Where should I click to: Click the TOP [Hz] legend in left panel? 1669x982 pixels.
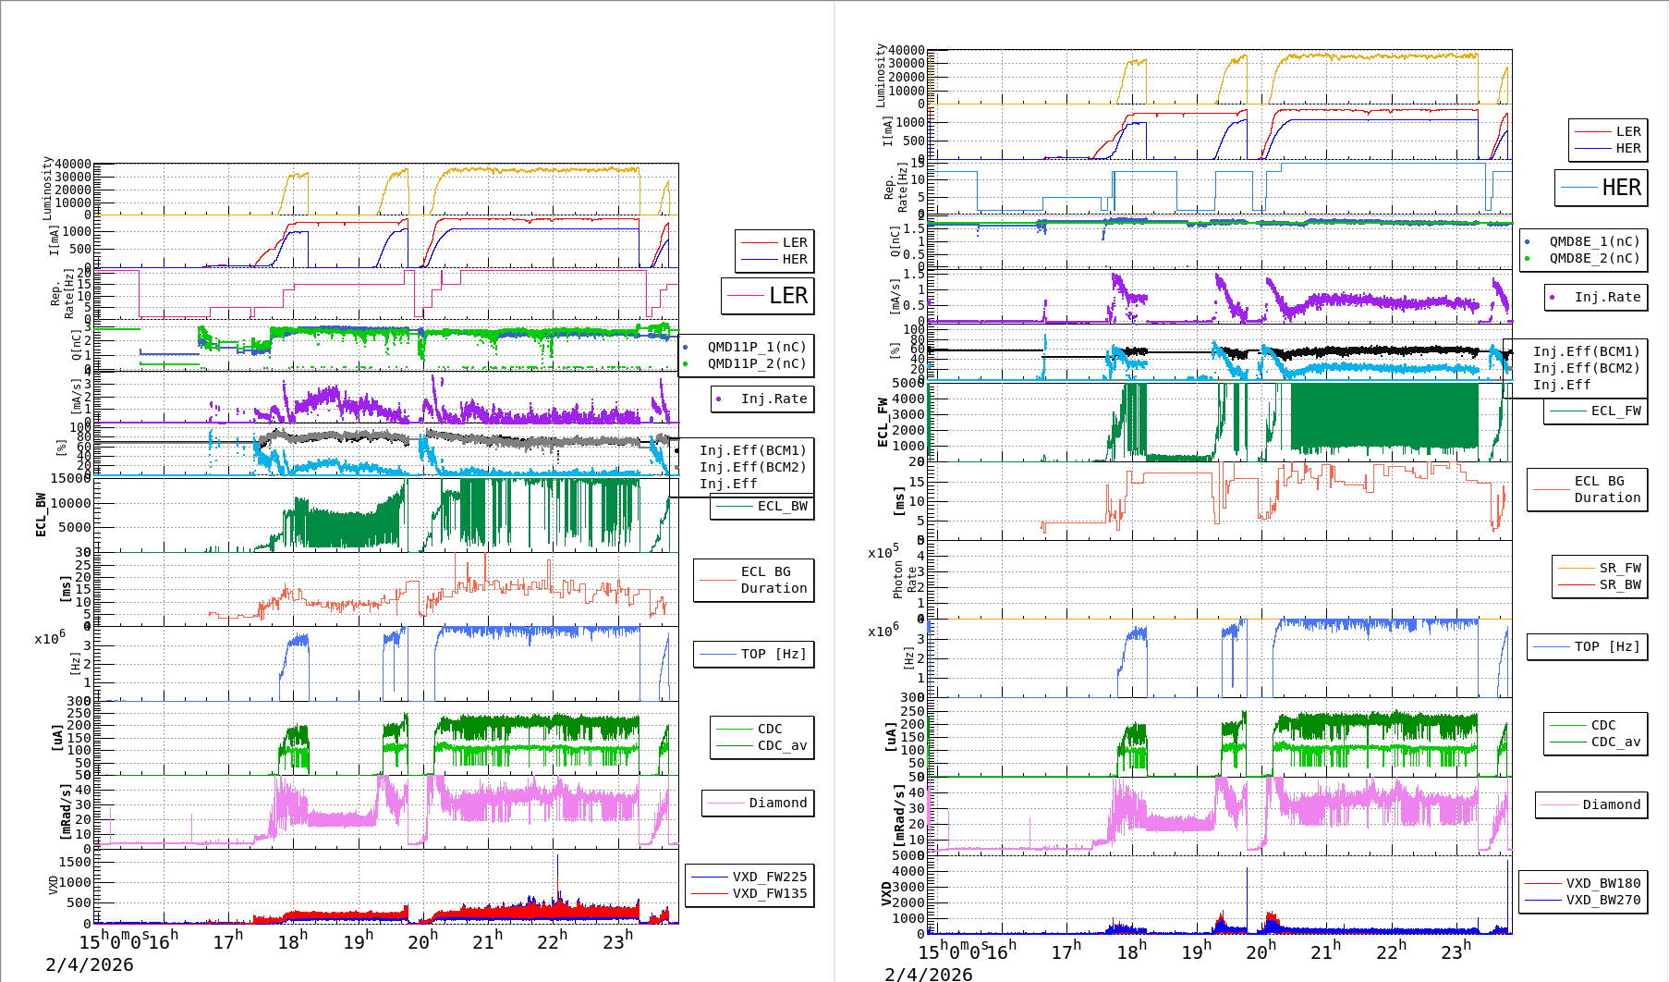[754, 655]
